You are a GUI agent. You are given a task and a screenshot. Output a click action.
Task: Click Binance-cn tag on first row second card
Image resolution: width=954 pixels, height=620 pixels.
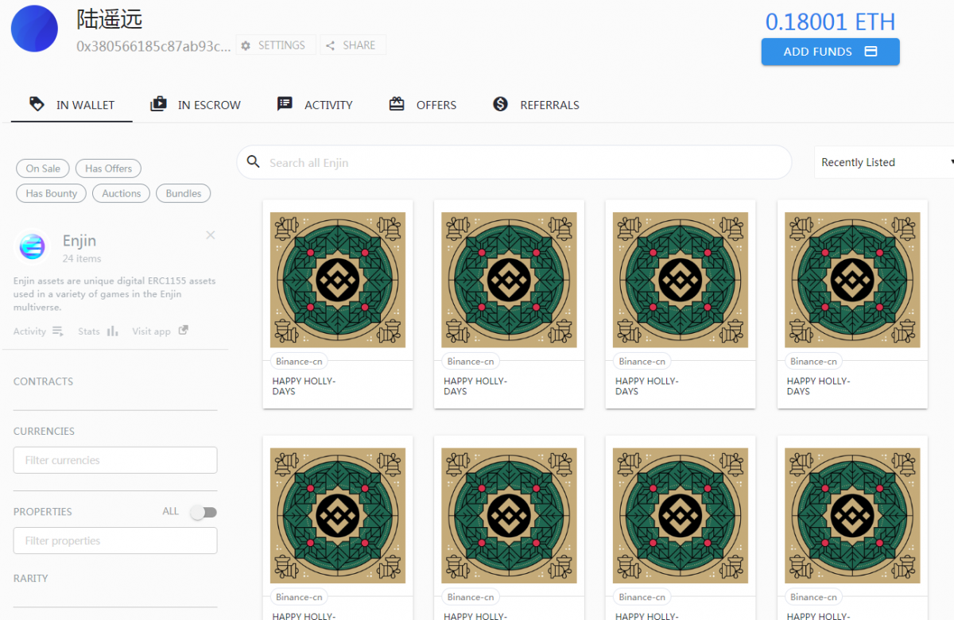tap(471, 361)
